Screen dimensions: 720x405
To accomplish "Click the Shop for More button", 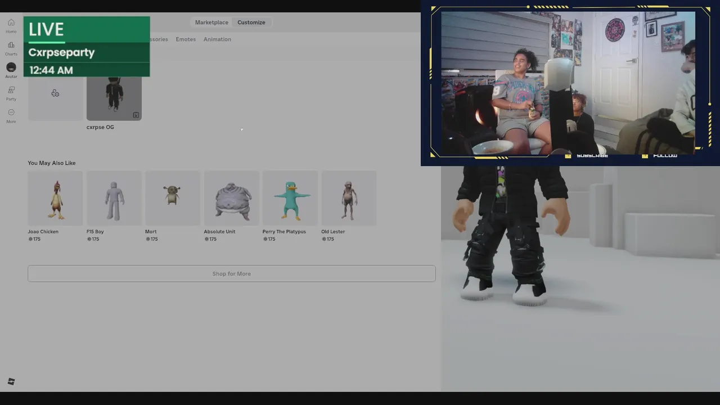I will pyautogui.click(x=232, y=273).
